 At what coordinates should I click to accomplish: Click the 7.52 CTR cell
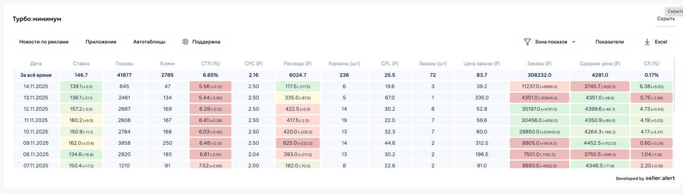(x=210, y=165)
